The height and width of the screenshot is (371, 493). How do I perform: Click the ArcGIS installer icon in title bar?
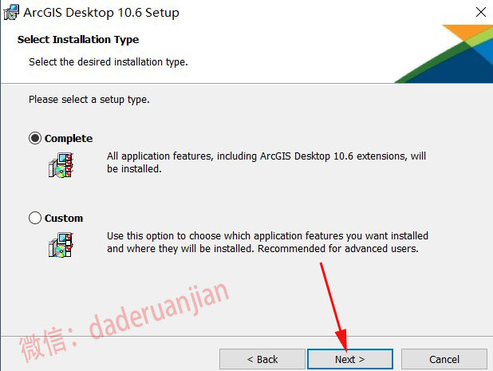pos(11,12)
